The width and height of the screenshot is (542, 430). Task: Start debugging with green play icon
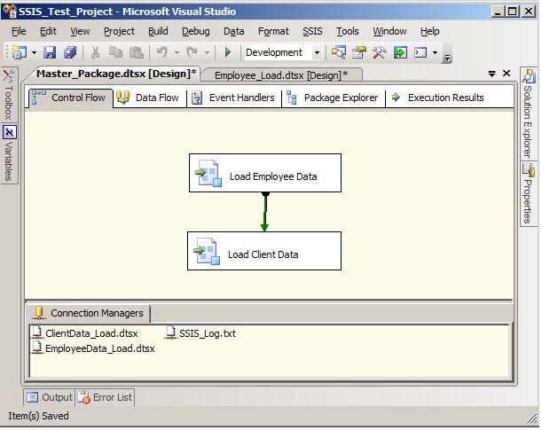[x=227, y=52]
